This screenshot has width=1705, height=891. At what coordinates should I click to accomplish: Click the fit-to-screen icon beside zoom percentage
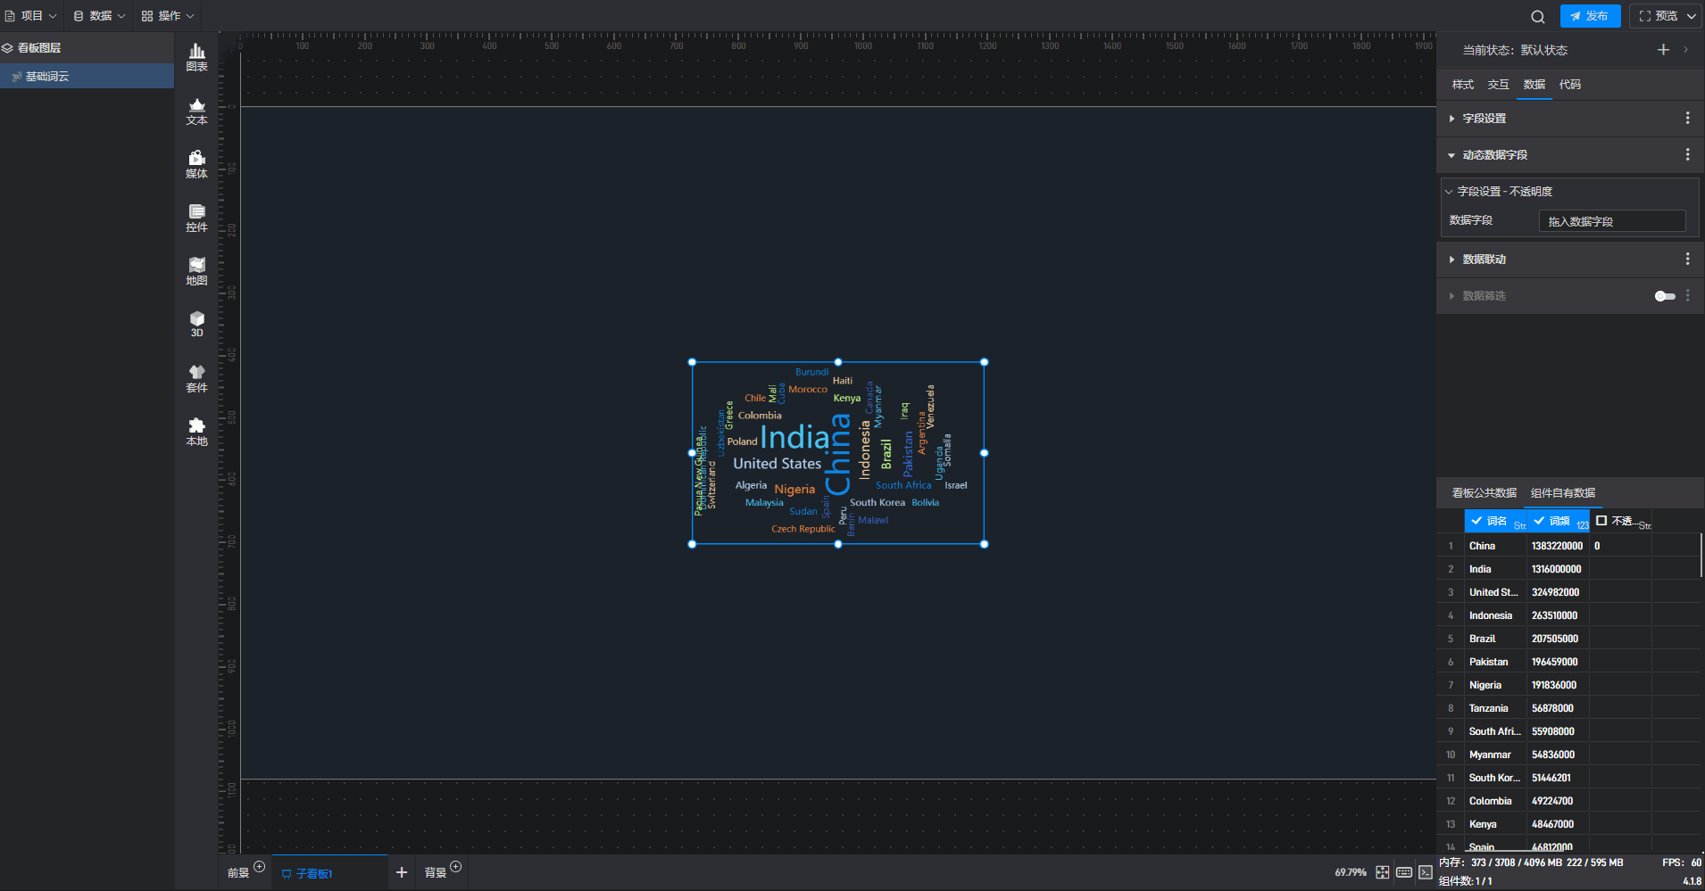1382,872
